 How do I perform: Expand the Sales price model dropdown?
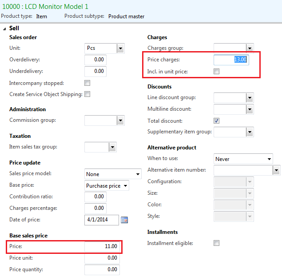[137, 174]
